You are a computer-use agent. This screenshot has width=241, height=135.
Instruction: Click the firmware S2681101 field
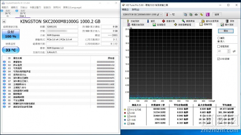[x=62, y=27]
